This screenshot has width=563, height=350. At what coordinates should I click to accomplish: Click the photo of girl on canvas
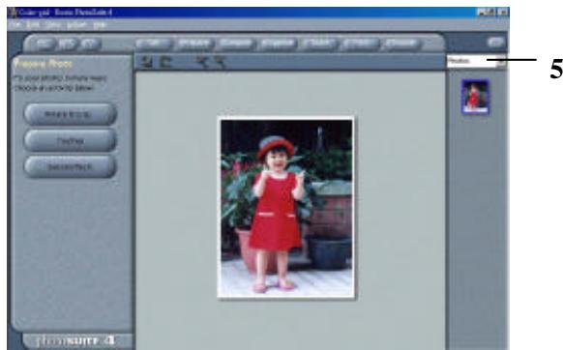(x=286, y=208)
